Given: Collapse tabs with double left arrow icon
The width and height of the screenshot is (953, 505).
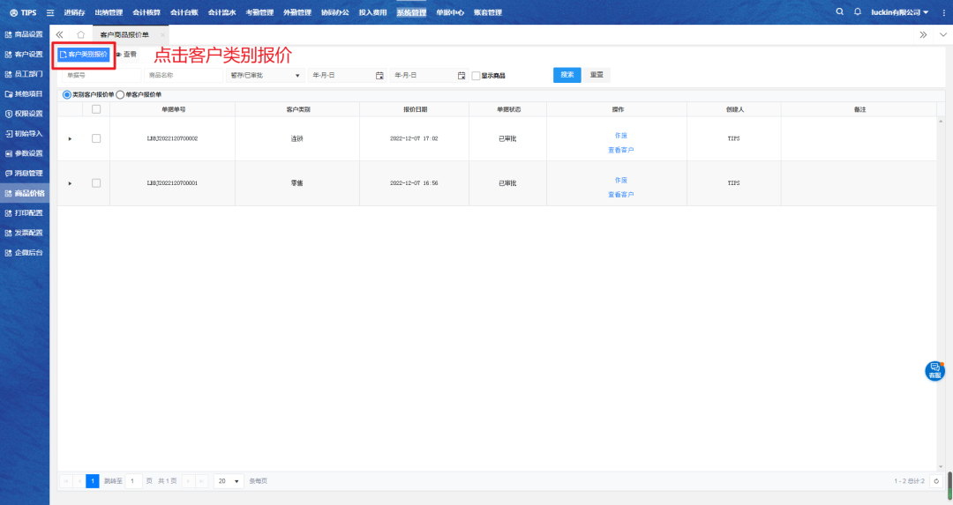Looking at the screenshot, I should [x=59, y=34].
